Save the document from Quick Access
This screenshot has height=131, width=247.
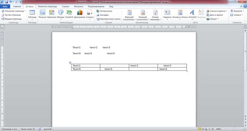pyautogui.click(x=7, y=2)
